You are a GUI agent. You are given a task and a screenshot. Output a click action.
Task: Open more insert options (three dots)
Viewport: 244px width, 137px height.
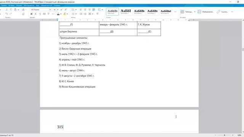click(x=232, y=12)
